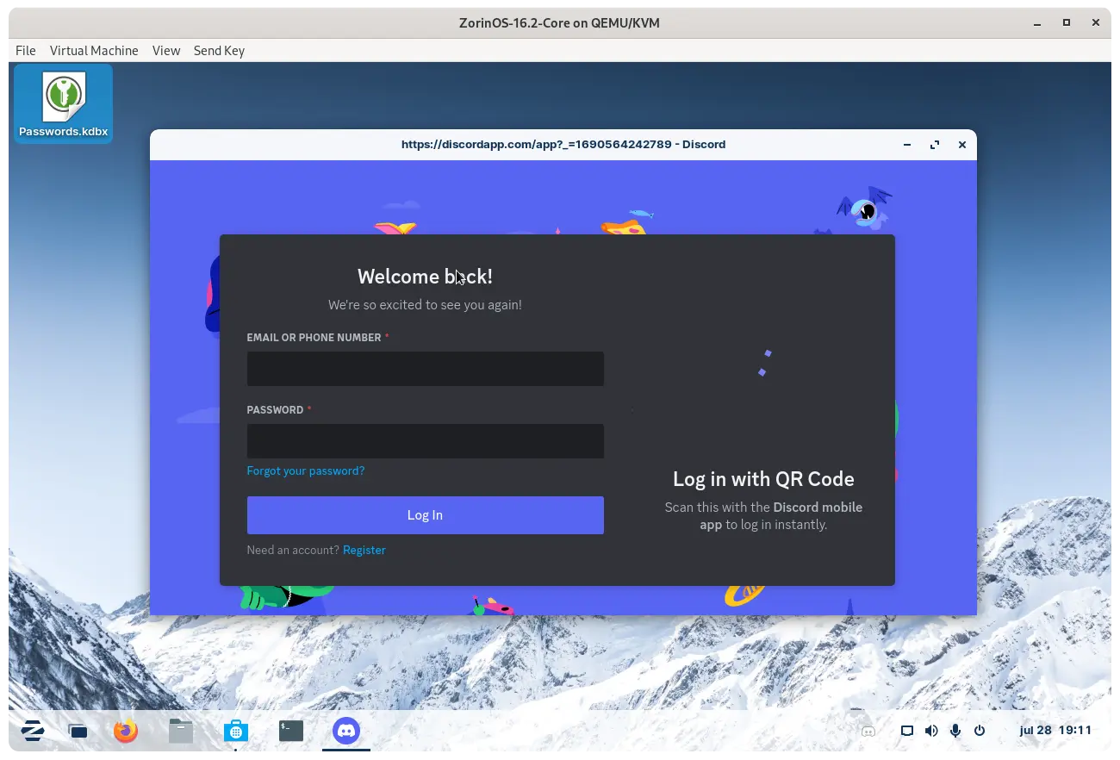1120x760 pixels.
Task: Open the display tray indicator
Action: tap(906, 731)
